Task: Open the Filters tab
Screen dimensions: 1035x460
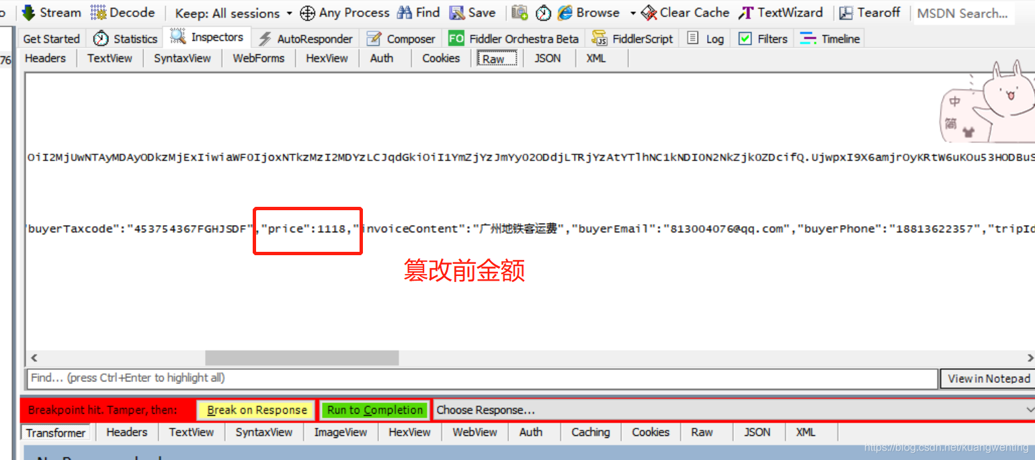Action: point(763,39)
